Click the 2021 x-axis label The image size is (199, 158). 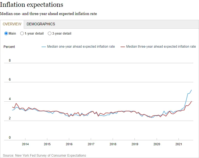[x=178, y=144]
